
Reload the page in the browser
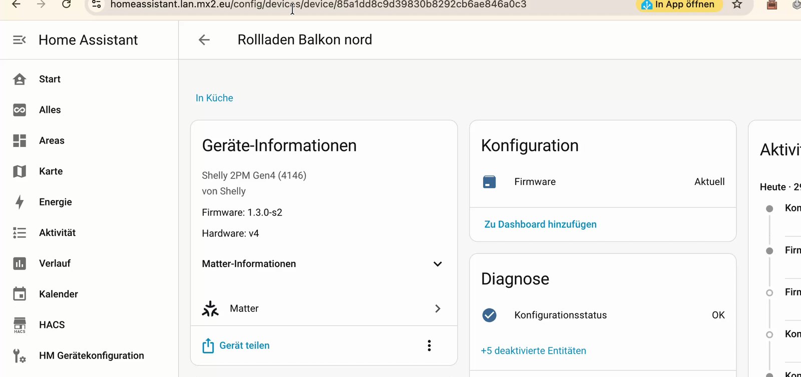(66, 4)
